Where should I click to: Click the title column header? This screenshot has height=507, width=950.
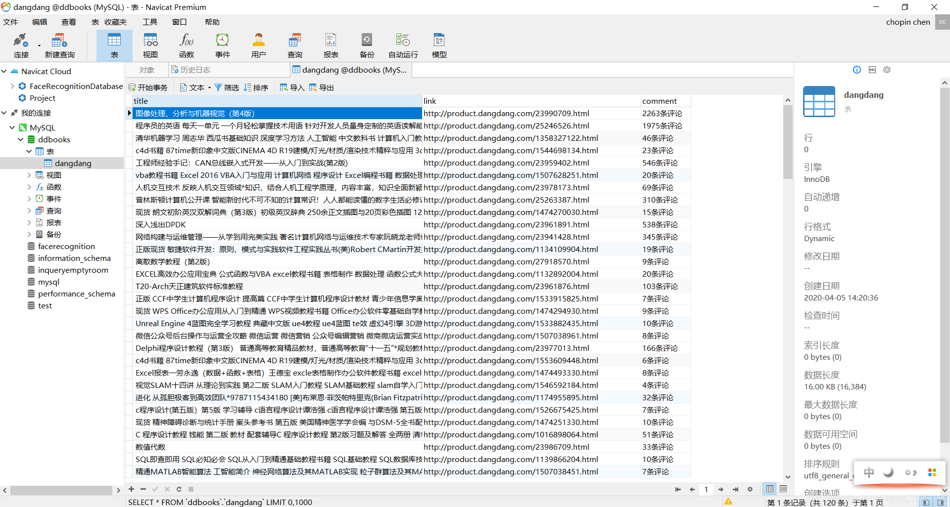pyautogui.click(x=277, y=101)
